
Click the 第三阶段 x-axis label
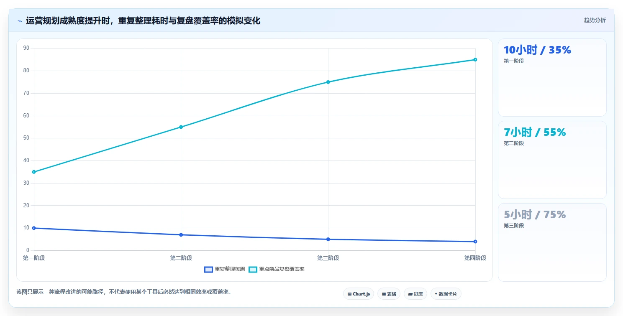coord(328,258)
